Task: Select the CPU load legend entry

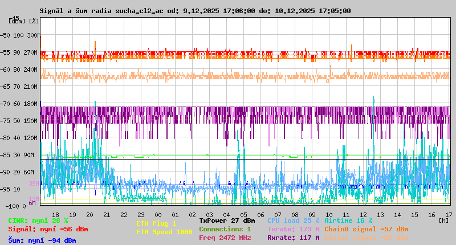Action: [x=293, y=220]
